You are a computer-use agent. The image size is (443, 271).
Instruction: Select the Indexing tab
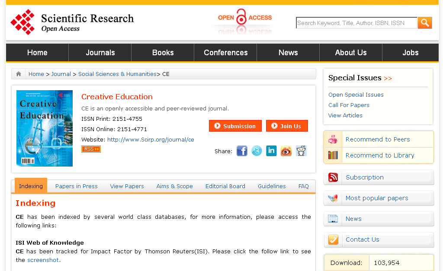click(x=31, y=186)
